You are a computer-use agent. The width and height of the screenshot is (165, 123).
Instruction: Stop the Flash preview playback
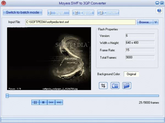coord(43,102)
